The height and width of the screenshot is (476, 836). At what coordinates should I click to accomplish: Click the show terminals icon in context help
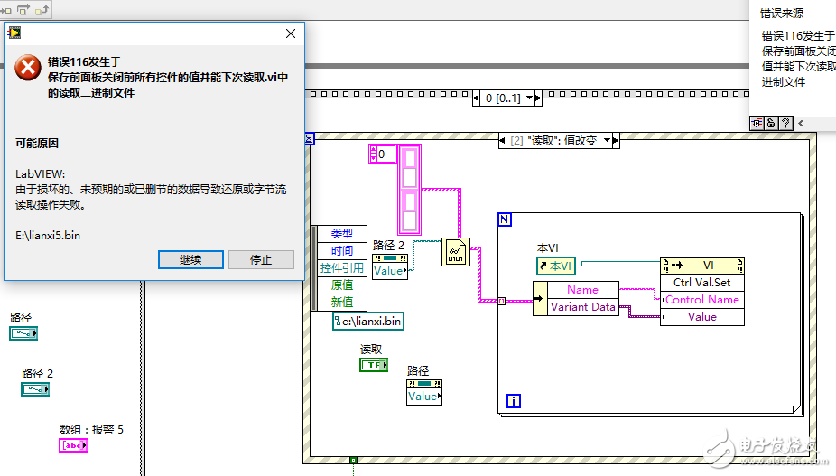point(757,123)
